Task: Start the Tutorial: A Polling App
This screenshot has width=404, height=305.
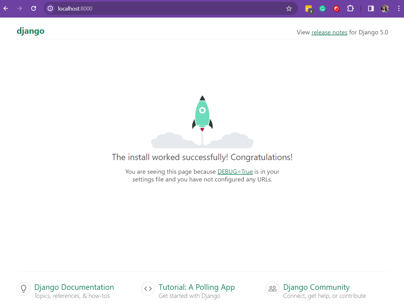Action: click(x=197, y=287)
